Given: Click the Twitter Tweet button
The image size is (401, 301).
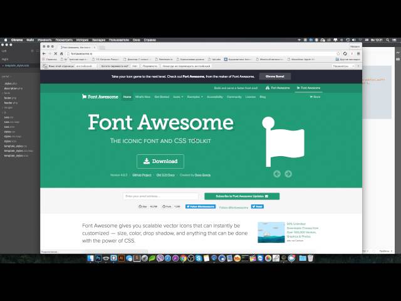Looking at the screenshot, I should (x=258, y=206).
